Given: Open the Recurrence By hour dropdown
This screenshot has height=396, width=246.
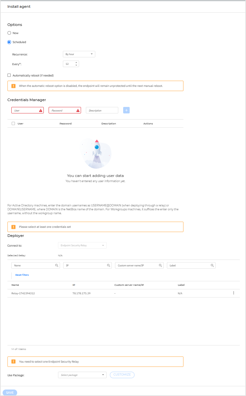Looking at the screenshot, I should click(79, 54).
